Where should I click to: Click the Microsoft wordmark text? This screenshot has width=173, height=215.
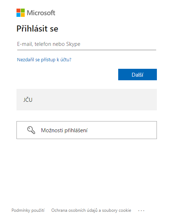click(x=41, y=13)
